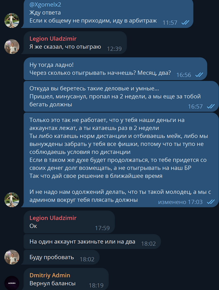Open sender avatar beside the 17:03 message

[12, 200]
